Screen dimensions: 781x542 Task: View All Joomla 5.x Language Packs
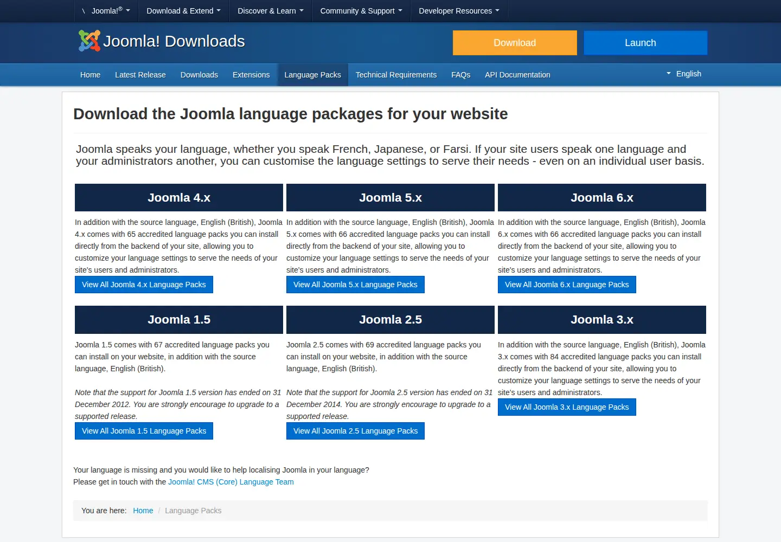point(355,285)
